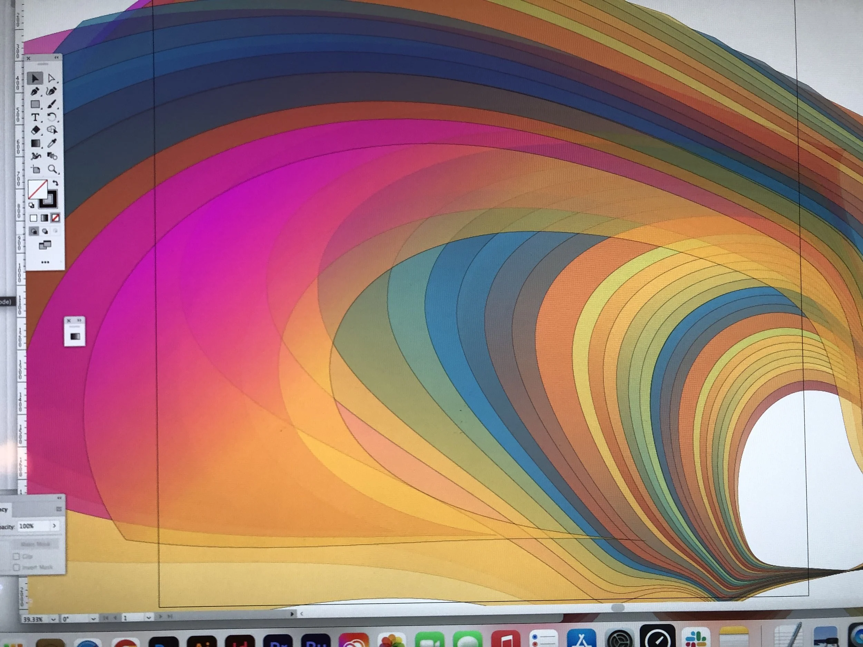This screenshot has height=647, width=863.
Task: Activate the Type tool
Action: (x=35, y=117)
